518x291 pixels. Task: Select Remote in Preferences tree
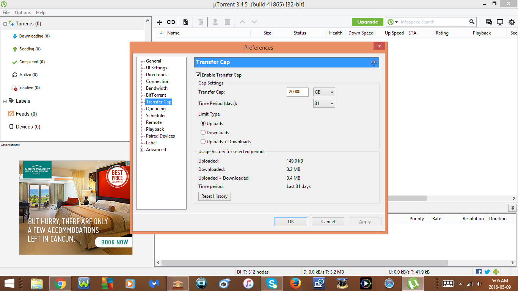154,122
